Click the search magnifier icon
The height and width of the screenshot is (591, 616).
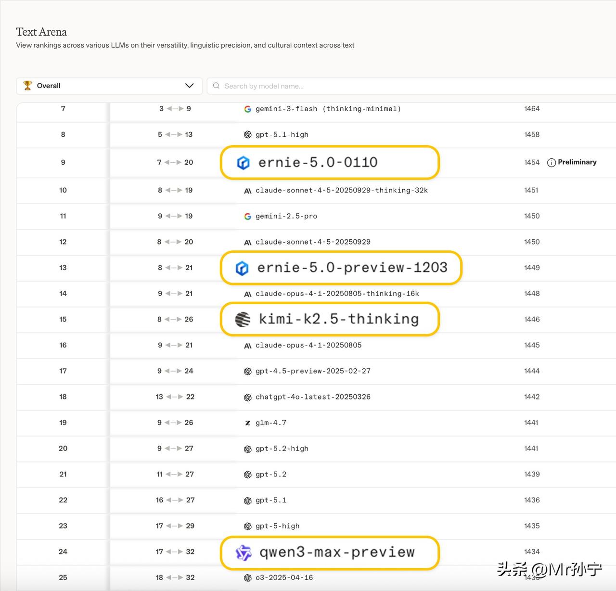pos(217,86)
